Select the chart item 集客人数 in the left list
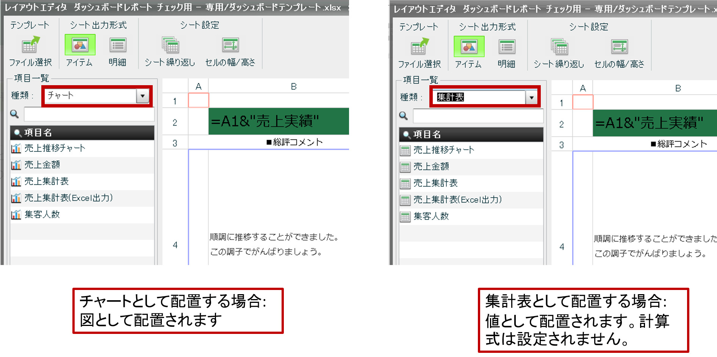This screenshot has height=357, width=717. 42,215
